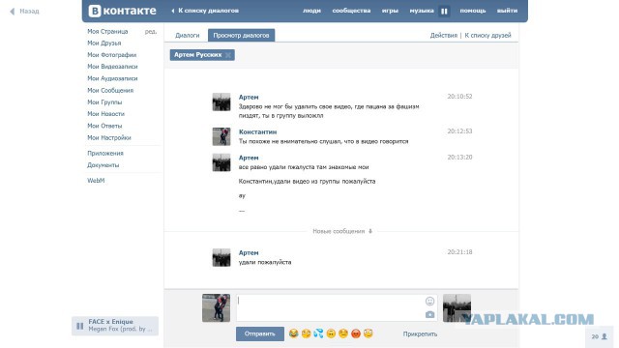This screenshot has height=348, width=619.
Task: Select message text удали пожалуйста at 20:21:18
Action: pyautogui.click(x=265, y=262)
